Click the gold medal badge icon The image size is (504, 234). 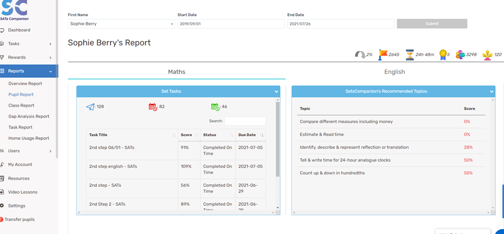point(443,55)
